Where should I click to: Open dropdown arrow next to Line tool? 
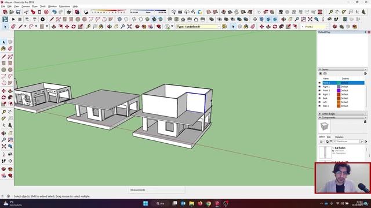[x=25, y=27]
